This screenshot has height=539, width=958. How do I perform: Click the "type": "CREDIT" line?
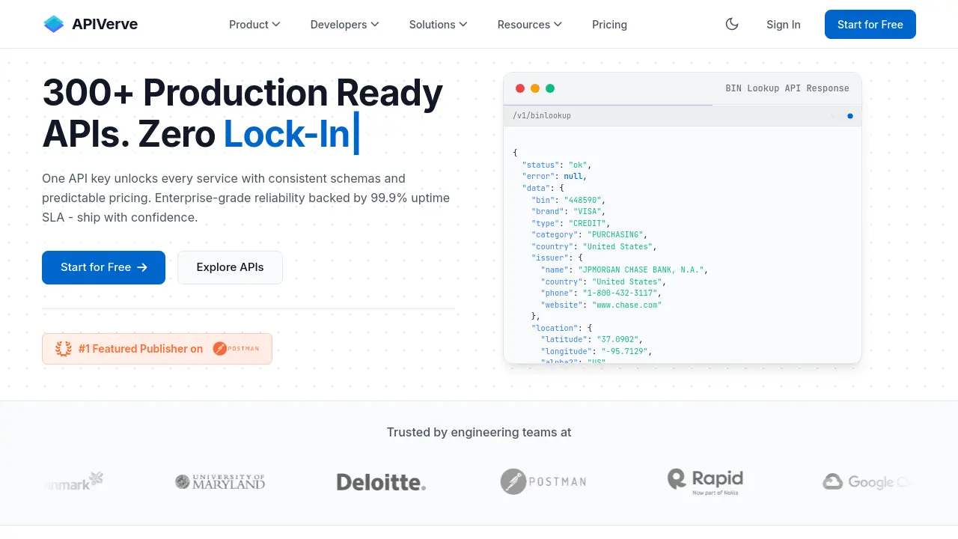coord(571,223)
